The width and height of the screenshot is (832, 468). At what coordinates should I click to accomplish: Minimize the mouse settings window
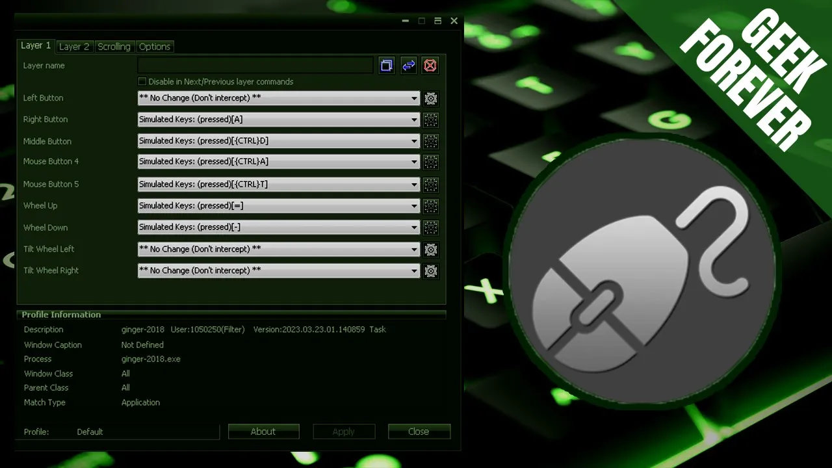click(406, 21)
